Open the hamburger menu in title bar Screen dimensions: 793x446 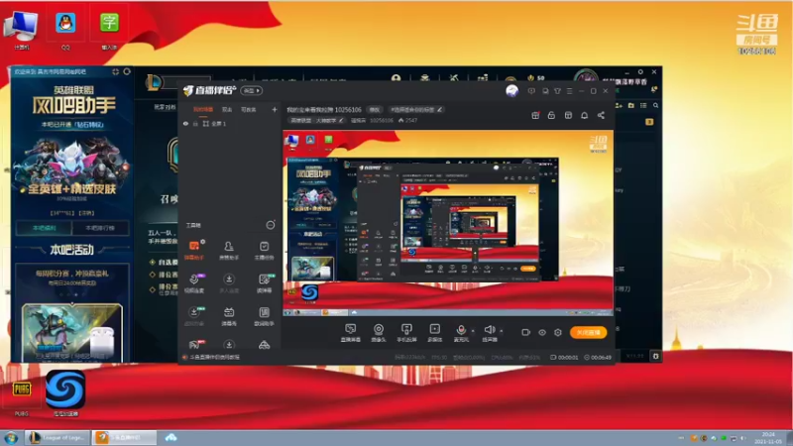569,91
